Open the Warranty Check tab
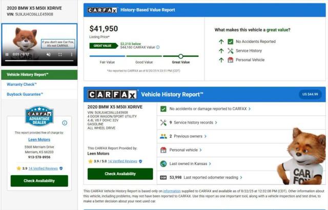Screen dimensions: 328x210 [22, 85]
